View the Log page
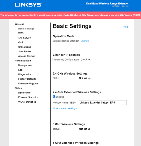The width and height of the screenshot is (141, 146). [x=20, y=70]
